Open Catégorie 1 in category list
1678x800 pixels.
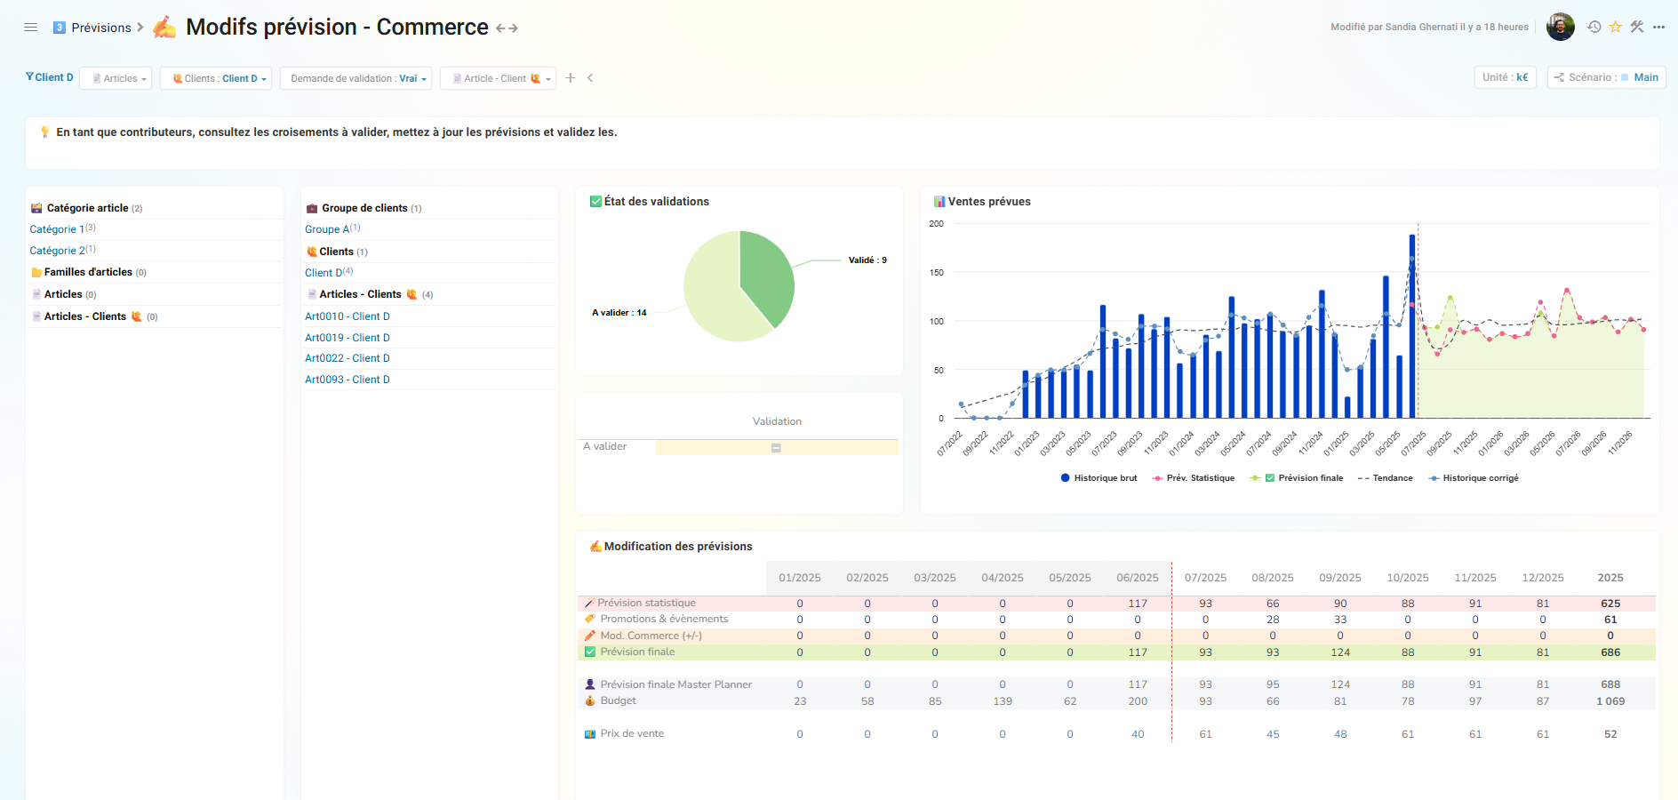point(57,229)
